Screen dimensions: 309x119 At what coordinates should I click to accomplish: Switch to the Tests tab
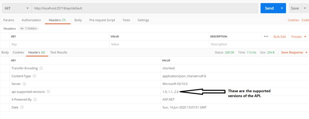pyautogui.click(x=126, y=20)
